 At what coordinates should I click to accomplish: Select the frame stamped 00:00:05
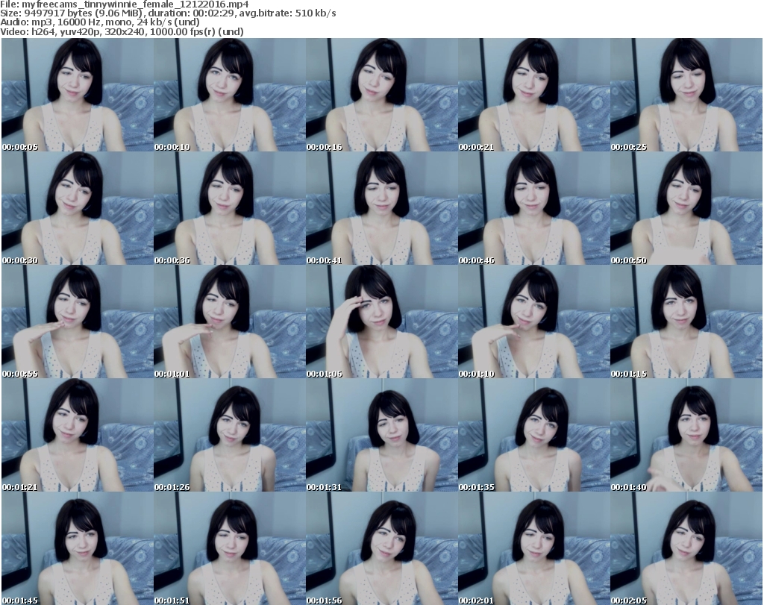(x=78, y=95)
